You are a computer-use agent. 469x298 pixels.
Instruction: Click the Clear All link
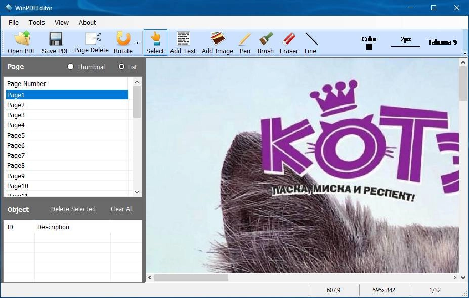click(121, 209)
